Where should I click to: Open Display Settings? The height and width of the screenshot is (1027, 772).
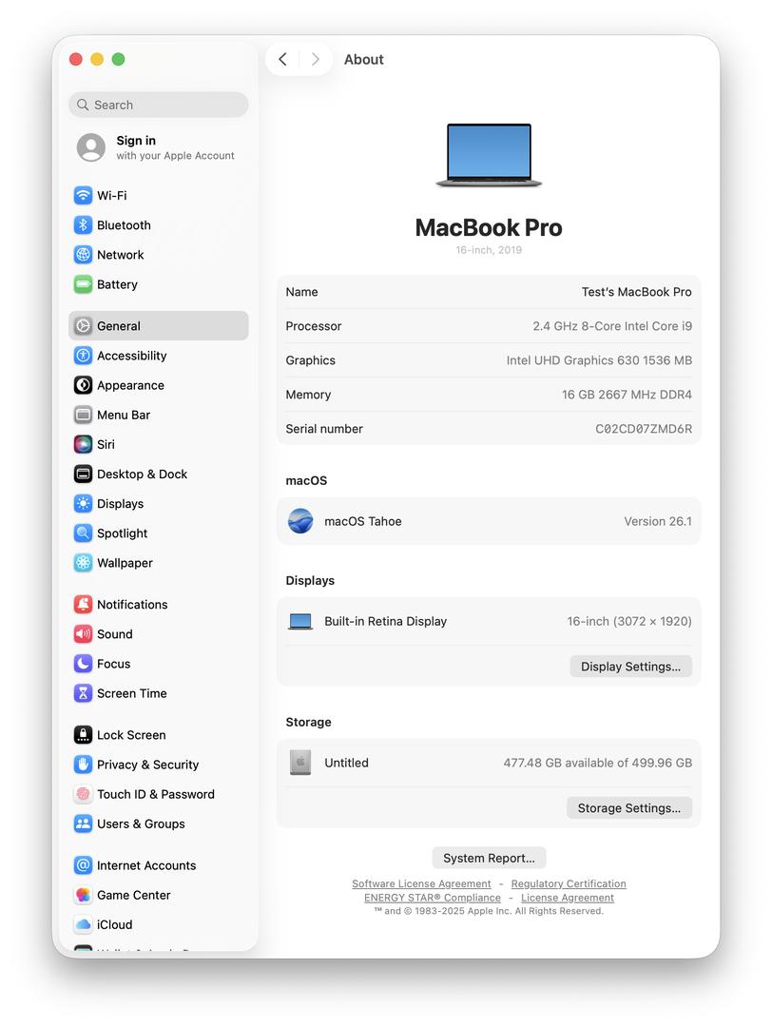(630, 666)
